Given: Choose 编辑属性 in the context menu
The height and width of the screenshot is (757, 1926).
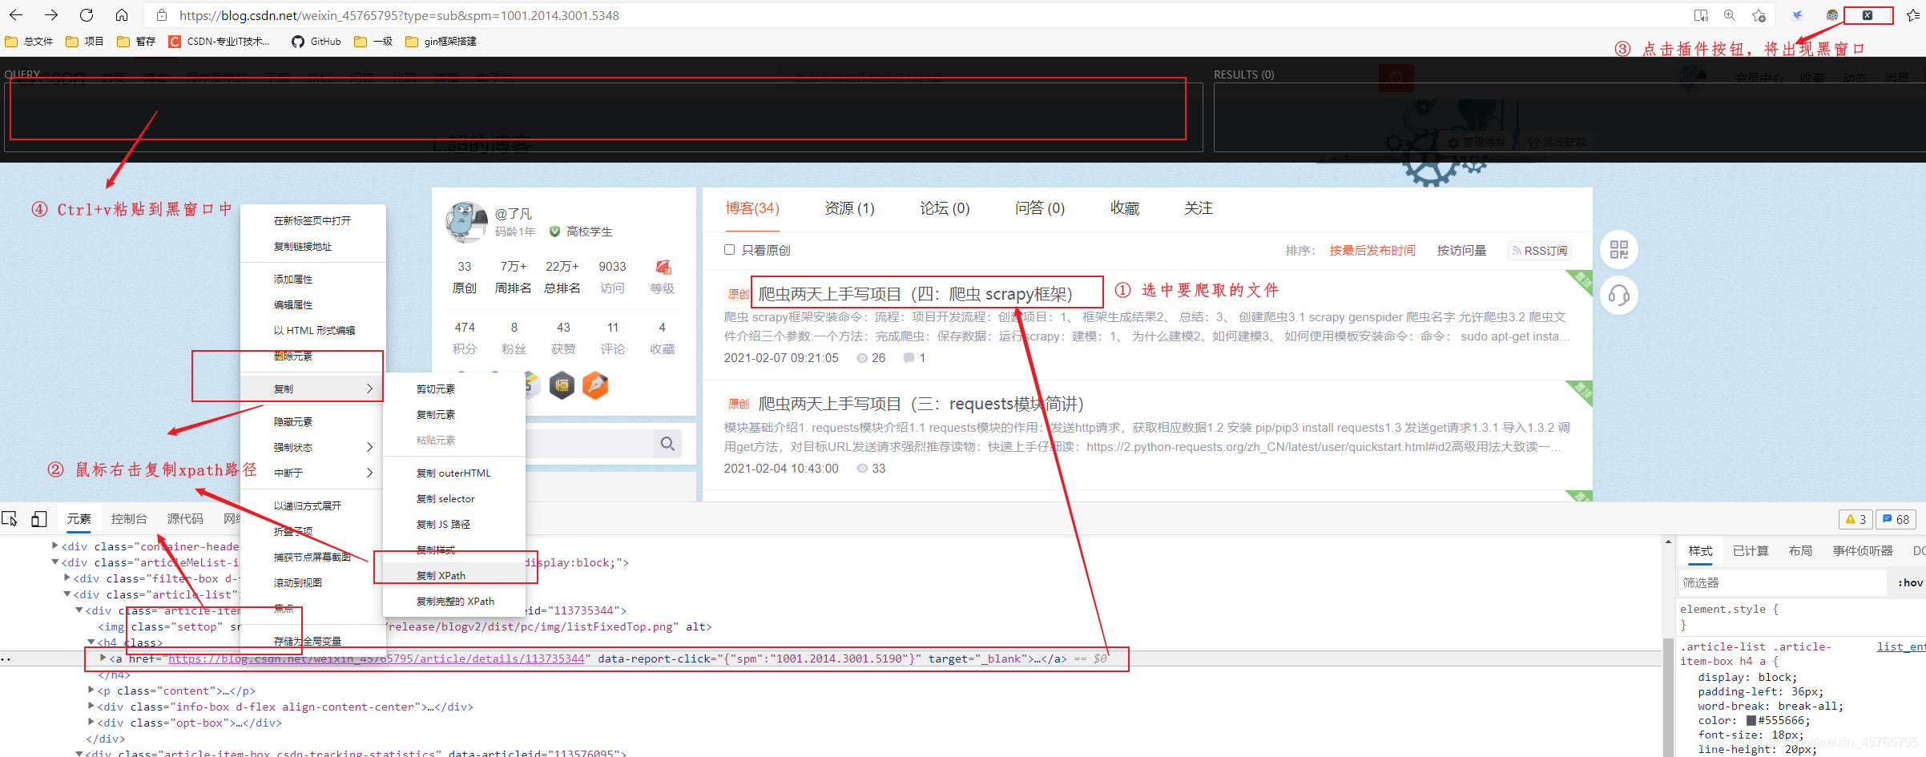Looking at the screenshot, I should coord(313,304).
